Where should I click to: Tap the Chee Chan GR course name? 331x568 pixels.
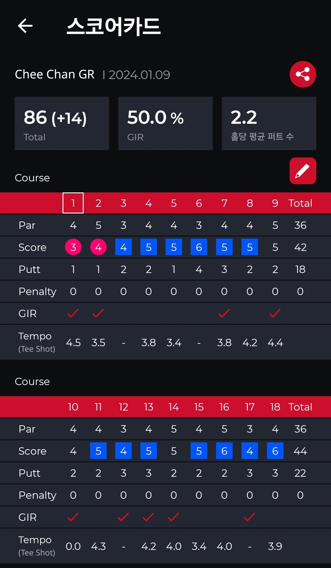(55, 74)
